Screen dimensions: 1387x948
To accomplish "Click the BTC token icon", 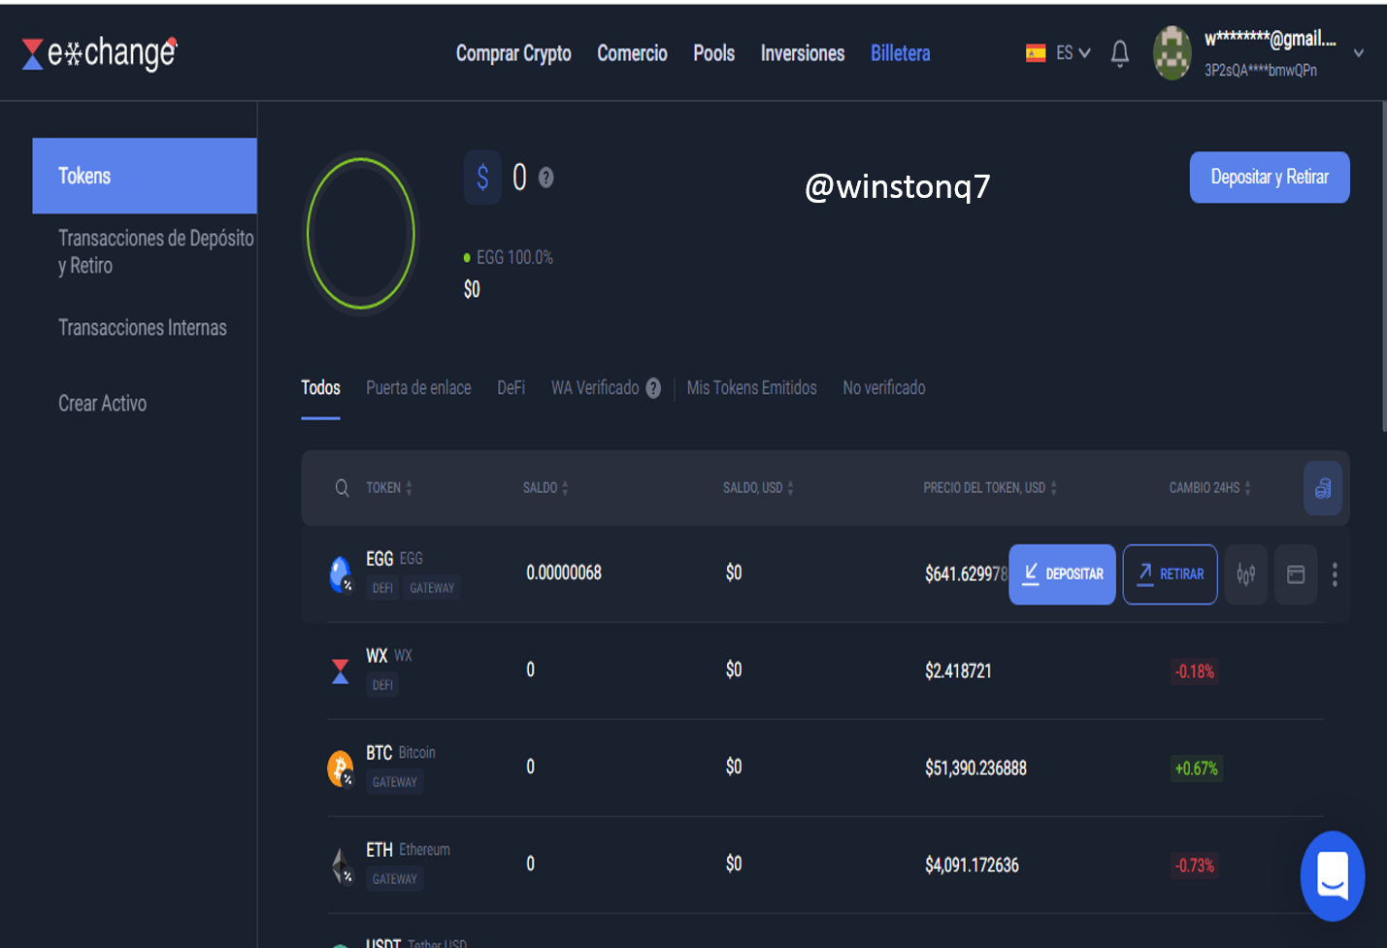I will 341,768.
